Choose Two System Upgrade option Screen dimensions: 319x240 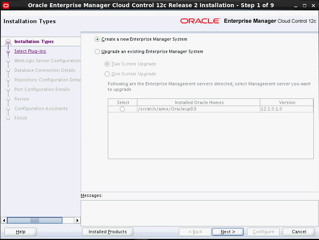107,64
